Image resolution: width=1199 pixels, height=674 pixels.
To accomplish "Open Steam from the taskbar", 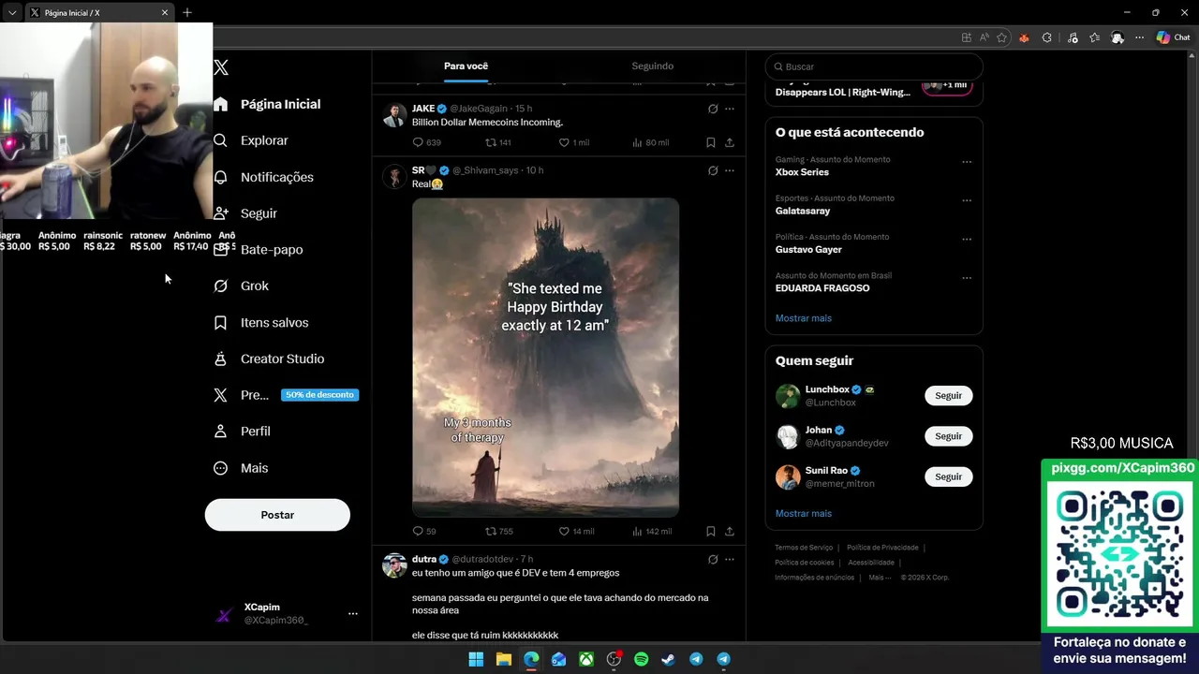I will pos(668,659).
